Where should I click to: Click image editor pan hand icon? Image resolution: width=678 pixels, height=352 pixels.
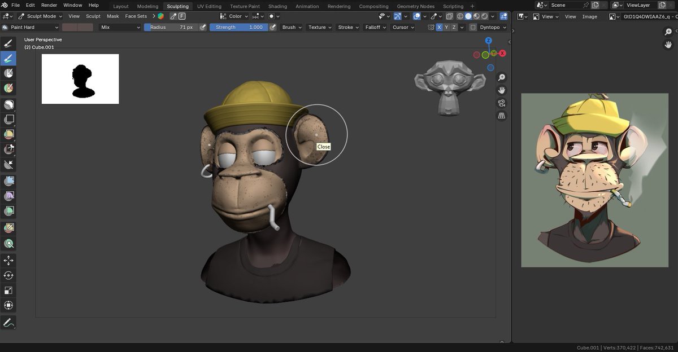(668, 45)
